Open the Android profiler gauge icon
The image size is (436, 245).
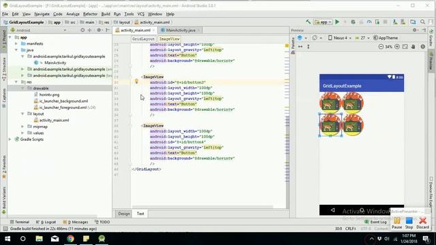369,22
